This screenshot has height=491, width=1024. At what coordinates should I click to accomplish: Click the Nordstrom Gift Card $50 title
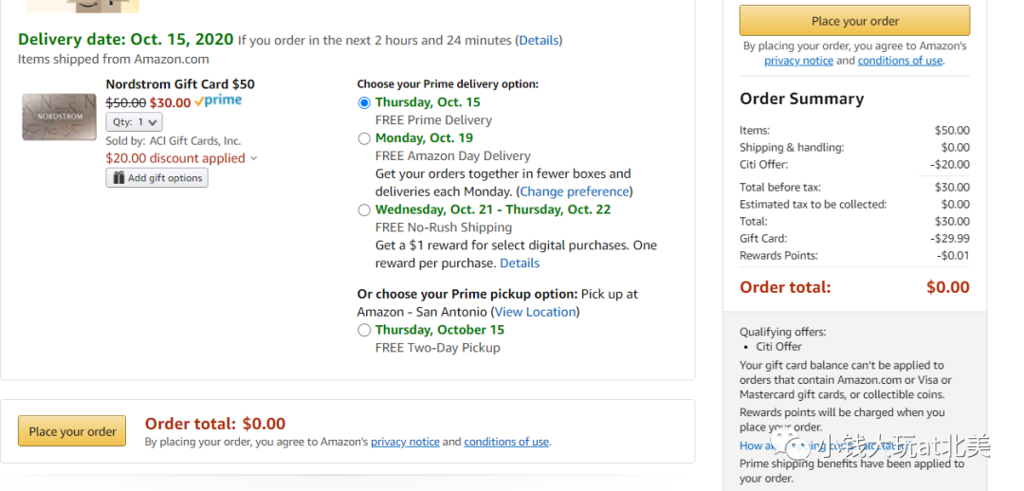(180, 84)
